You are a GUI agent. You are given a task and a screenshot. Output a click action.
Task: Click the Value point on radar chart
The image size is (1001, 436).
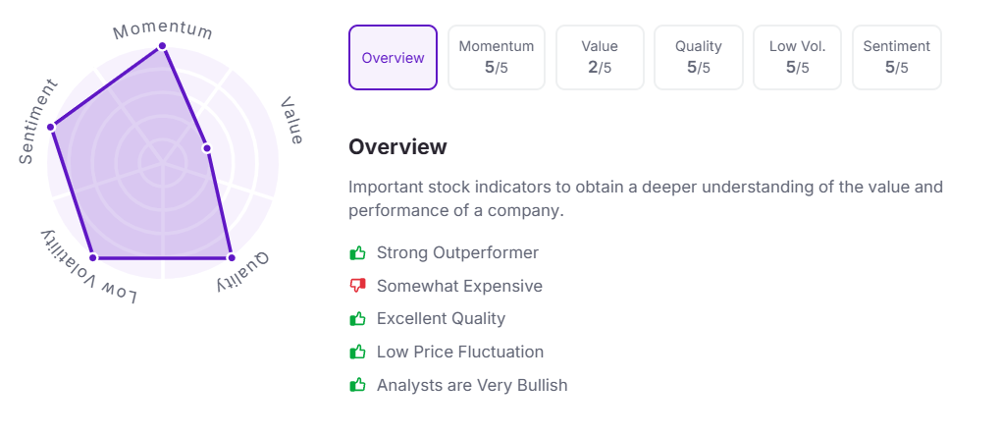coord(207,148)
